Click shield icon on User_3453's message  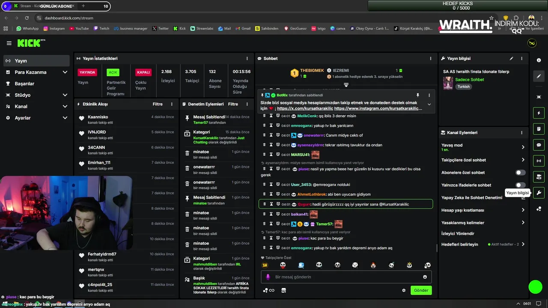tap(277, 184)
